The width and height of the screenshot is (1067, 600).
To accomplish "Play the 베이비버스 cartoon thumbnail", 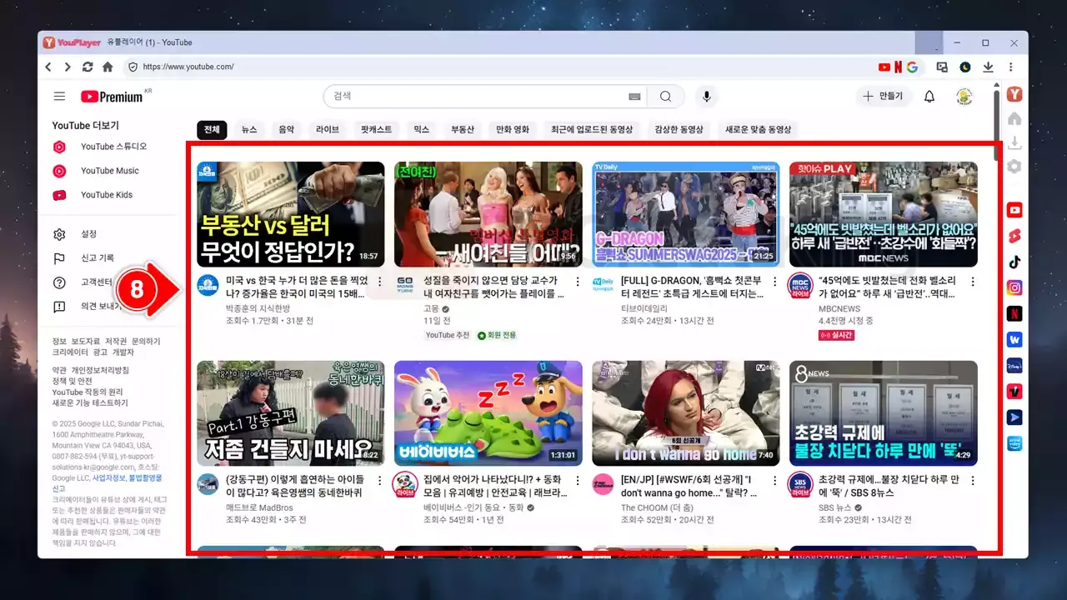I will click(488, 413).
